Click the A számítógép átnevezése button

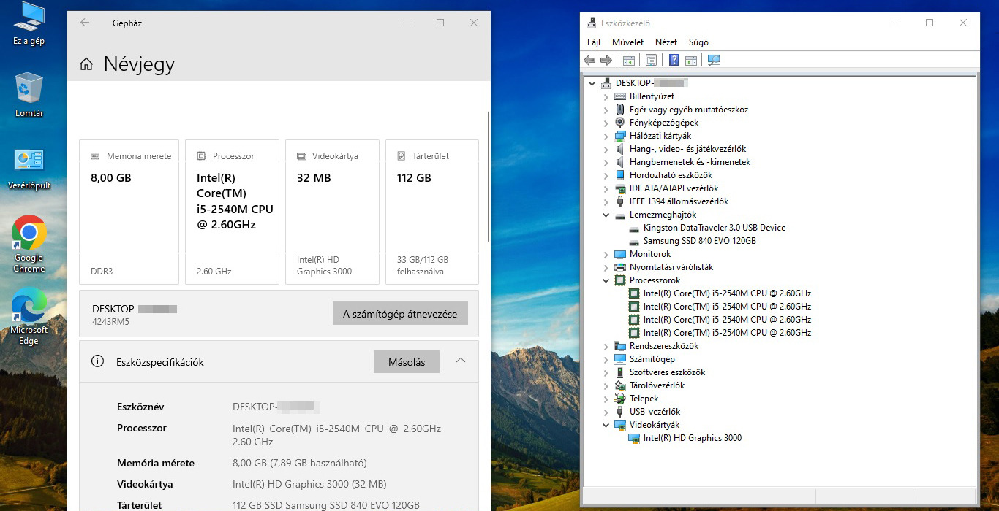coord(400,314)
